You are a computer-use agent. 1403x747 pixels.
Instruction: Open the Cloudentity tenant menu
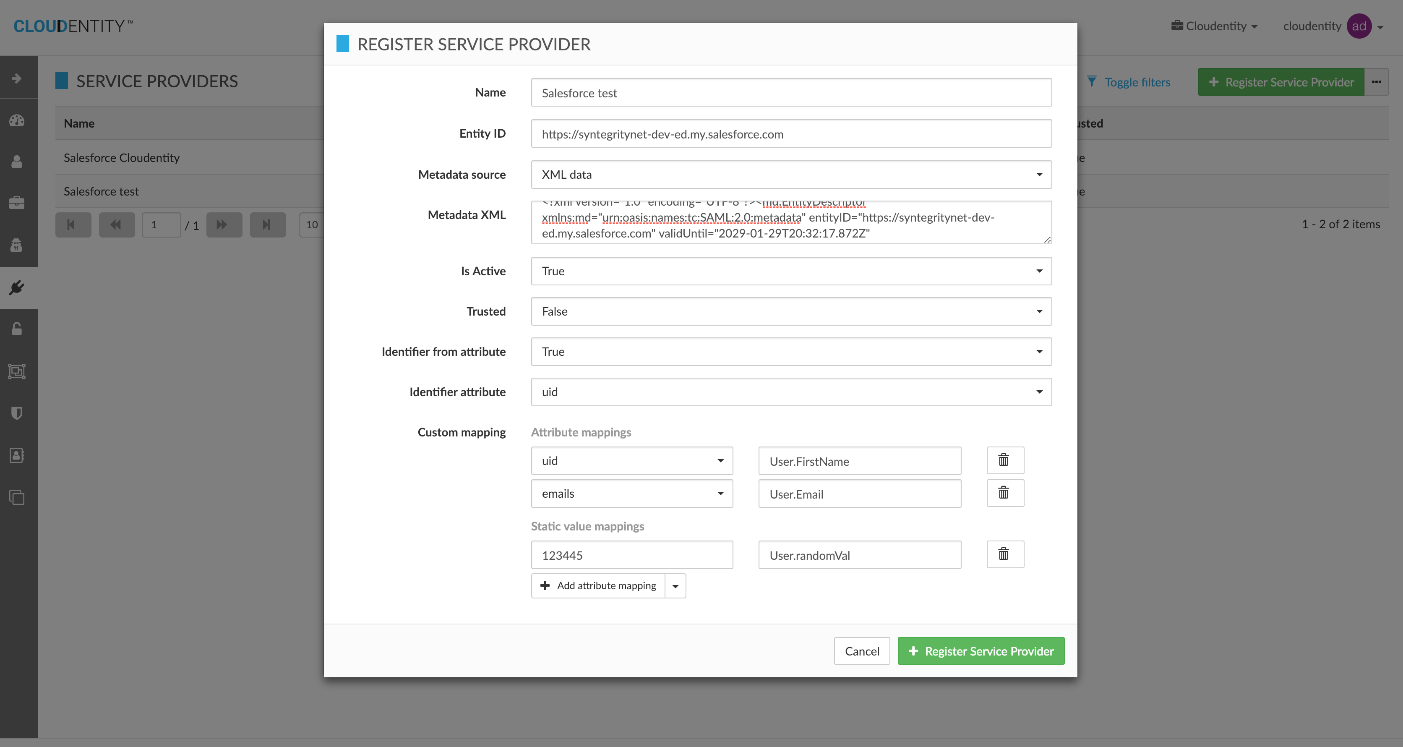[x=1215, y=26]
